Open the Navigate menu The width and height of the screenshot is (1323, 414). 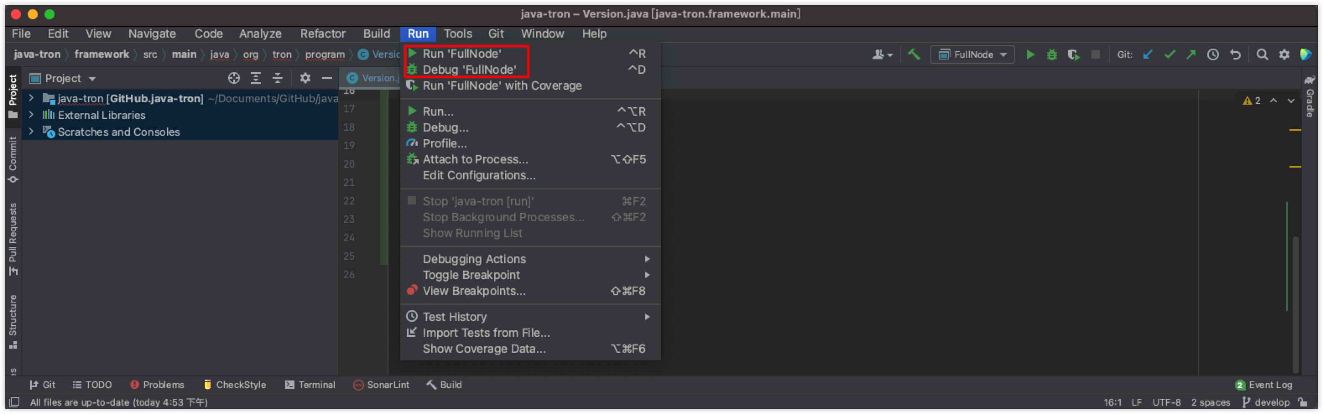[x=152, y=34]
